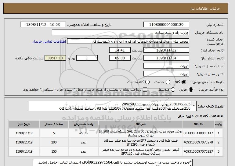Select the جزیی purchase type radio

click(191, 90)
